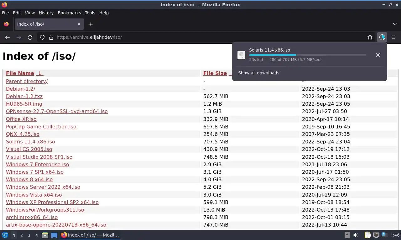Click the Solaris download progress bar
Viewport: 401px width, 240px height.
point(308,55)
